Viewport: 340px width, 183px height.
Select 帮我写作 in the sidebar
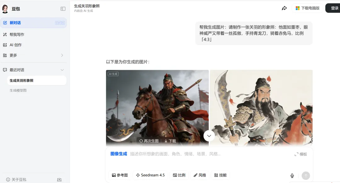tap(33, 35)
